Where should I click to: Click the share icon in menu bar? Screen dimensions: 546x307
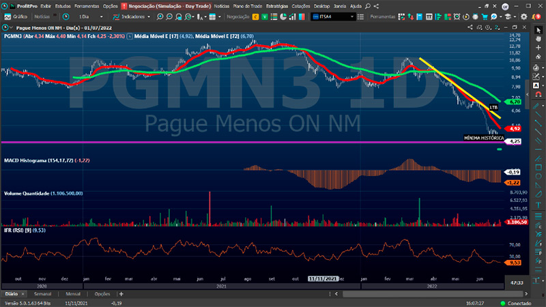click(376, 6)
